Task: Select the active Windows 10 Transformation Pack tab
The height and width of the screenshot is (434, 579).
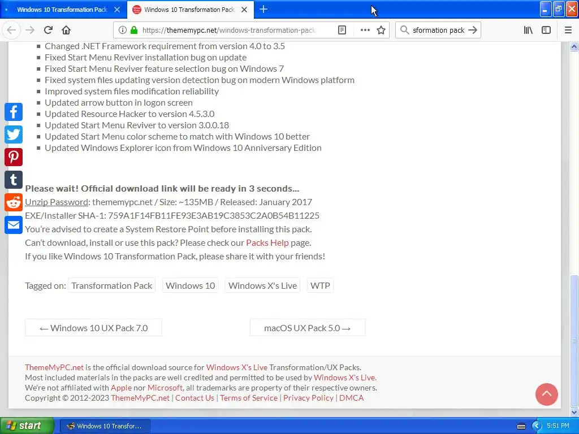Action: (189, 10)
